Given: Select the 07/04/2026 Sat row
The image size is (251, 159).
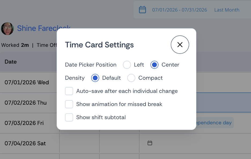Looking at the screenshot, I should click(x=125, y=143).
